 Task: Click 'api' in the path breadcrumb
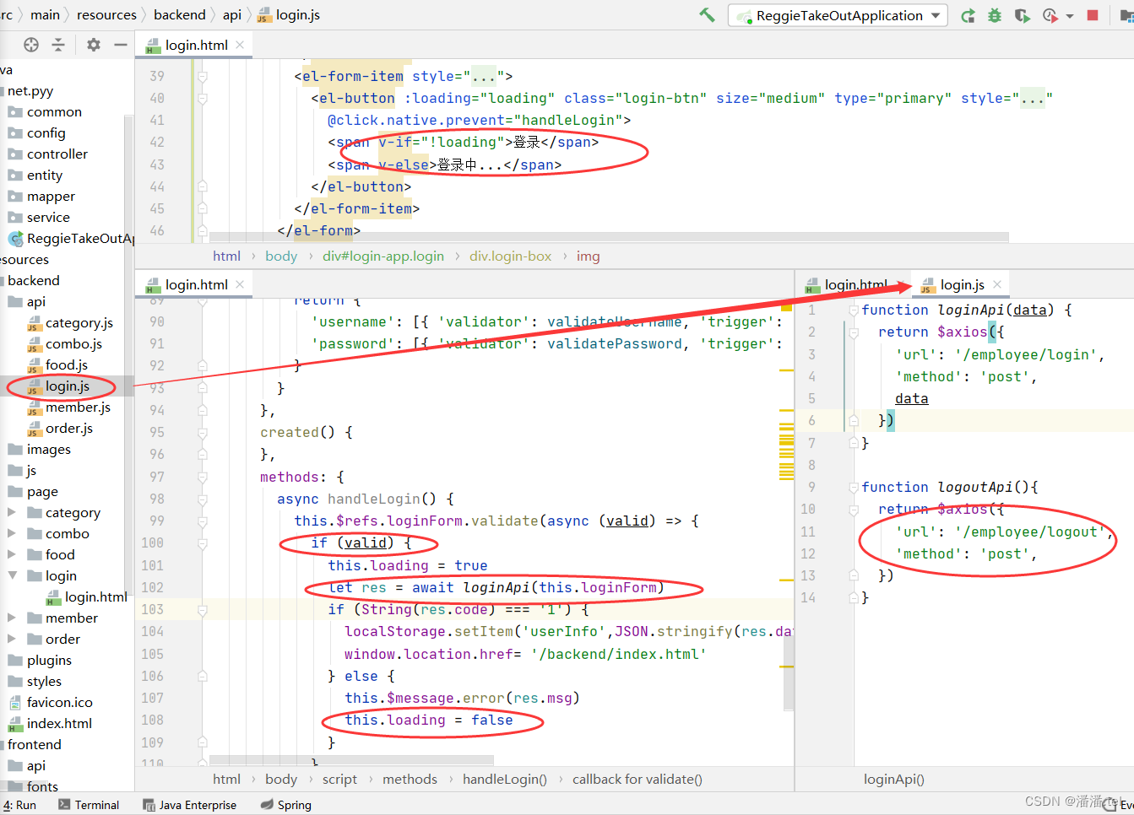point(232,15)
